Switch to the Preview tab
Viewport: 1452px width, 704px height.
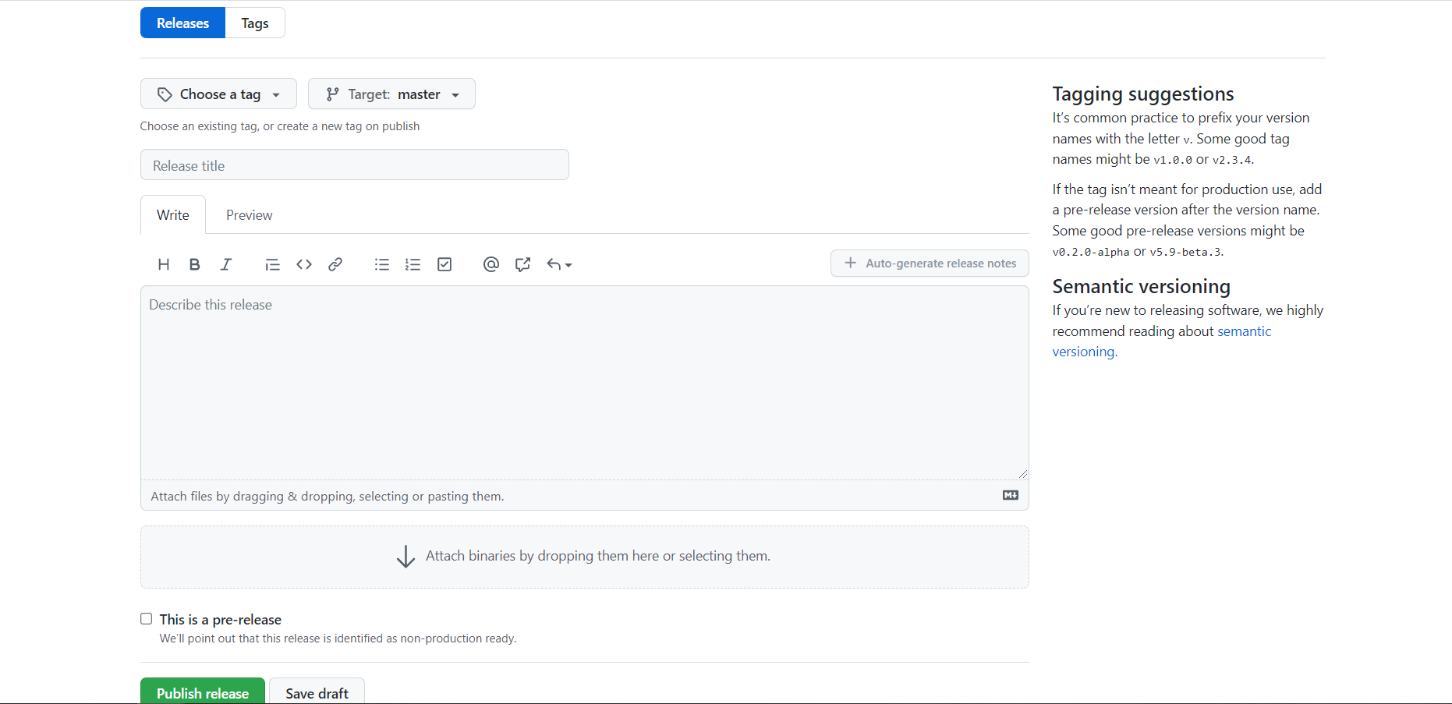coord(249,214)
